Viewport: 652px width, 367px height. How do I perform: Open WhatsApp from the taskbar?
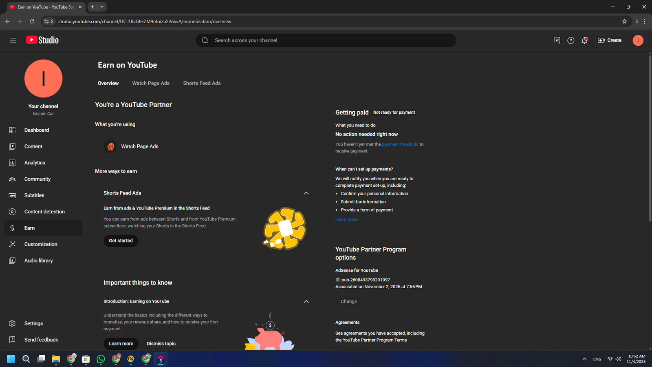pyautogui.click(x=101, y=359)
